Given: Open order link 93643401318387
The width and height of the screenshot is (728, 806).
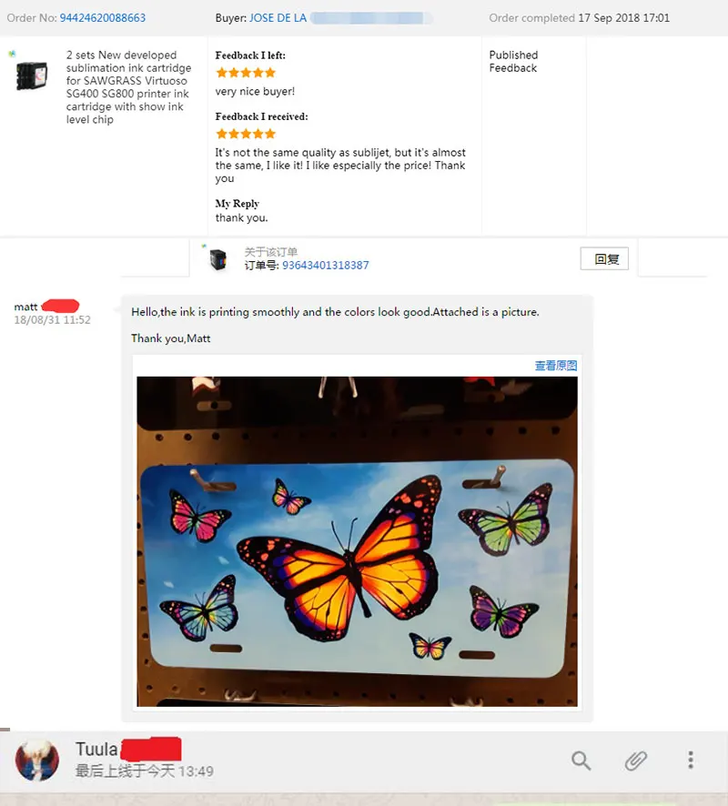Looking at the screenshot, I should 326,266.
